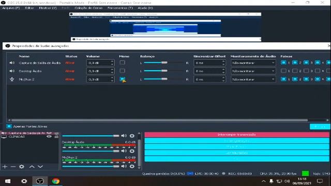Toggle lock on CLIPADAS source
Screen dimensions: 331x186
[56, 136]
